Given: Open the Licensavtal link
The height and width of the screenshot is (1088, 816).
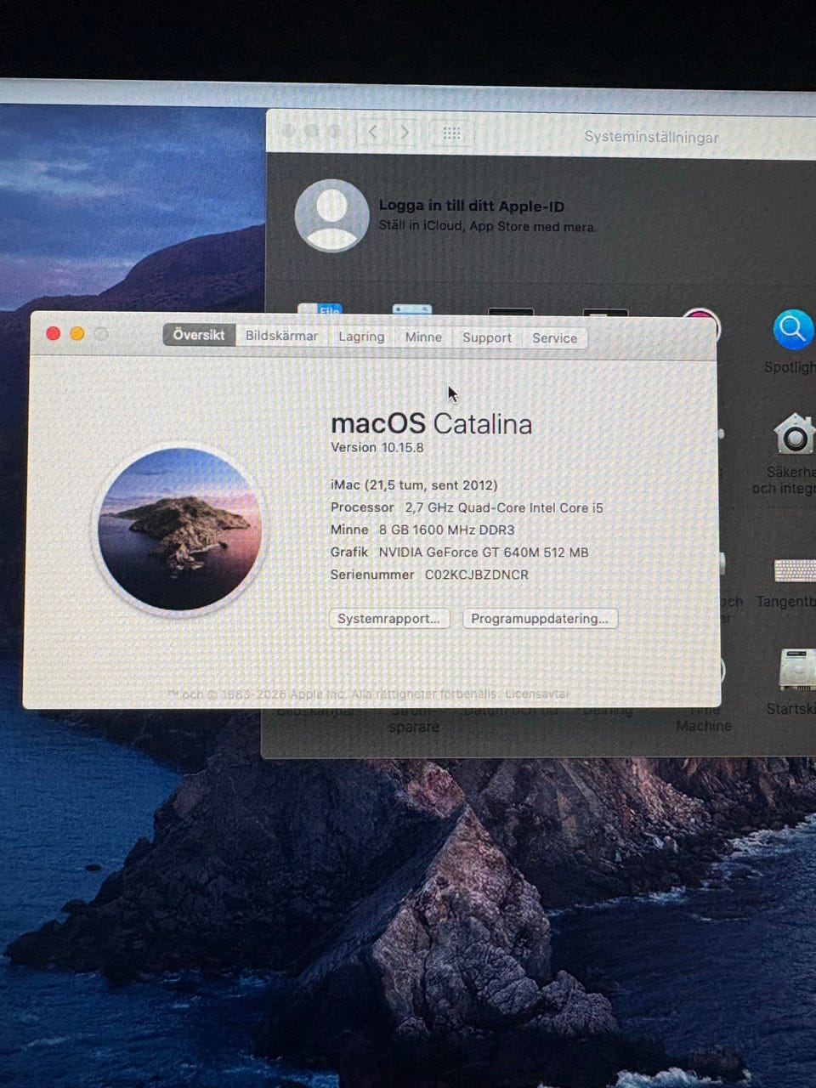Looking at the screenshot, I should point(536,694).
